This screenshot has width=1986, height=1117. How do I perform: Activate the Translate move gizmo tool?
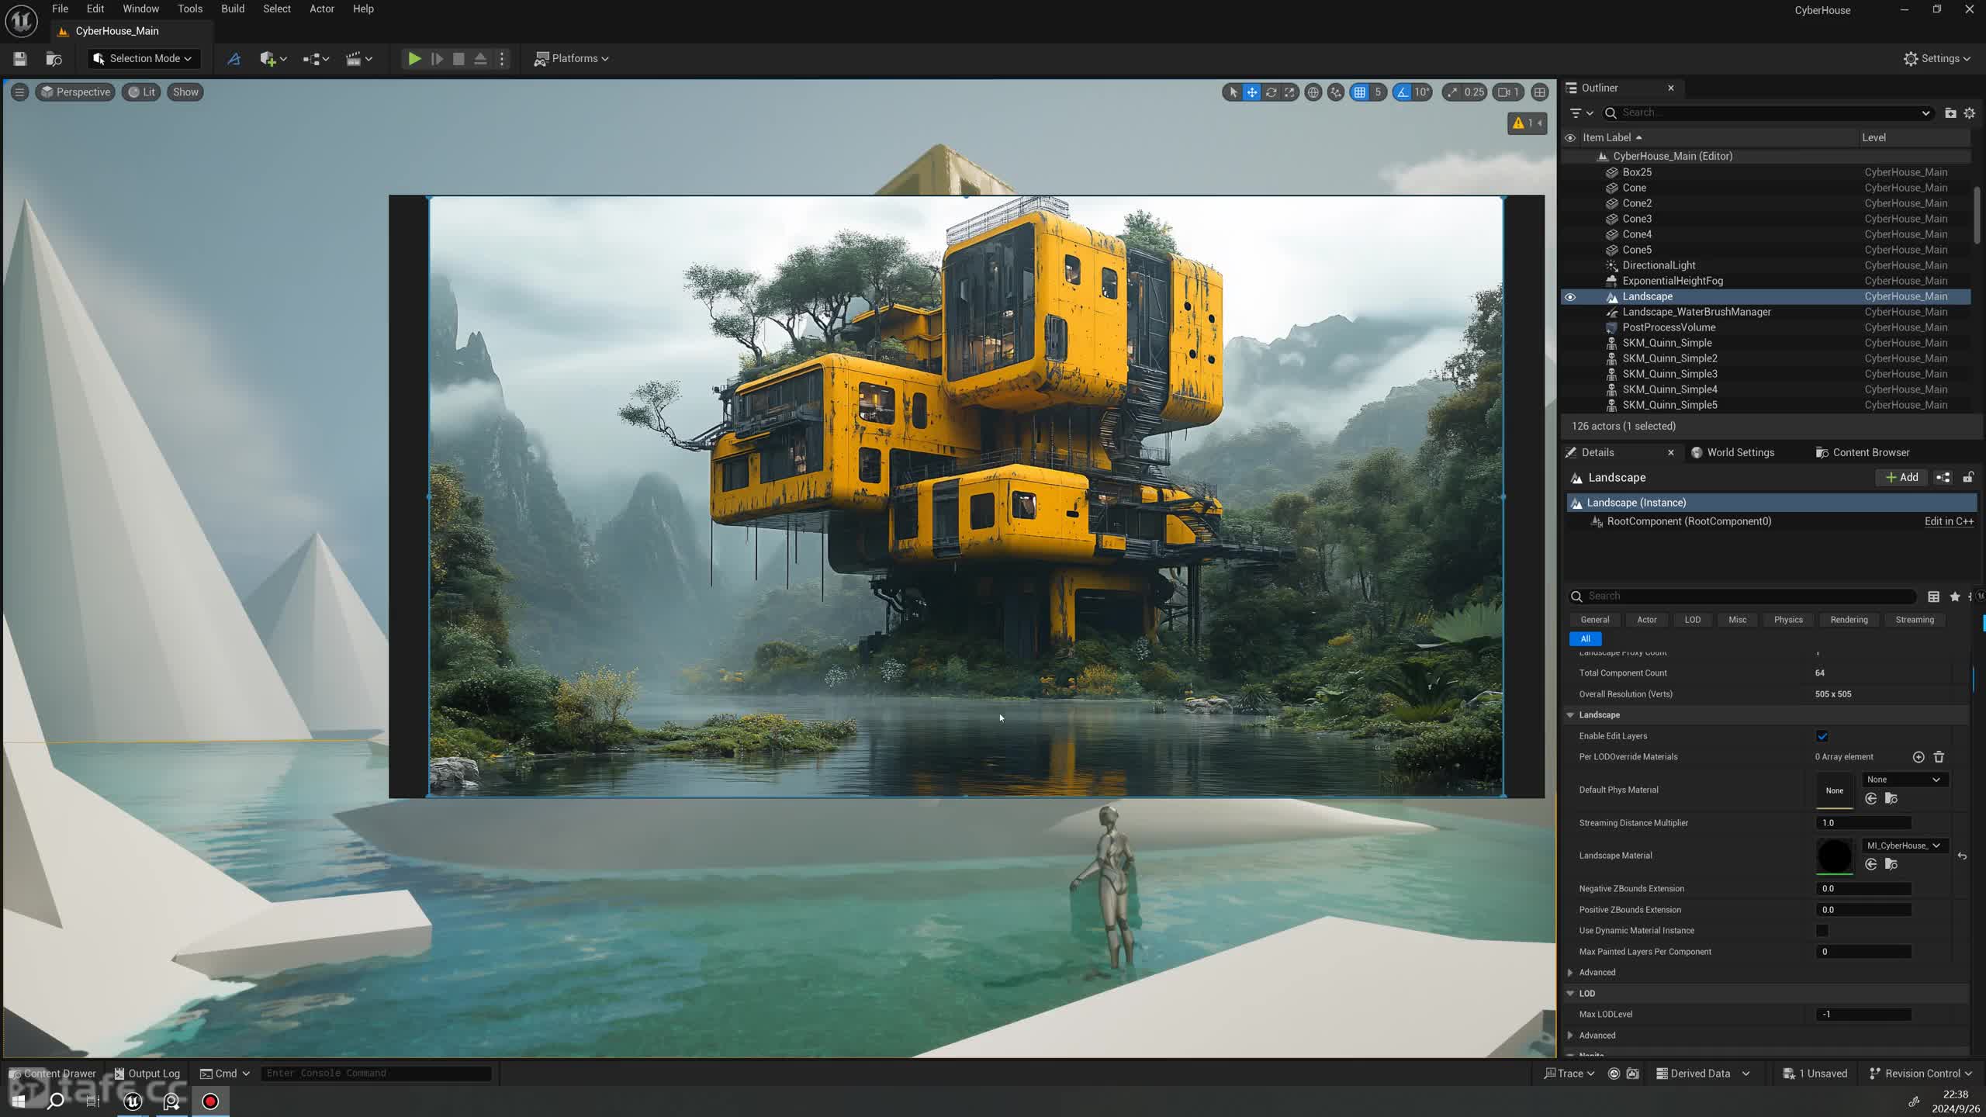(1252, 92)
